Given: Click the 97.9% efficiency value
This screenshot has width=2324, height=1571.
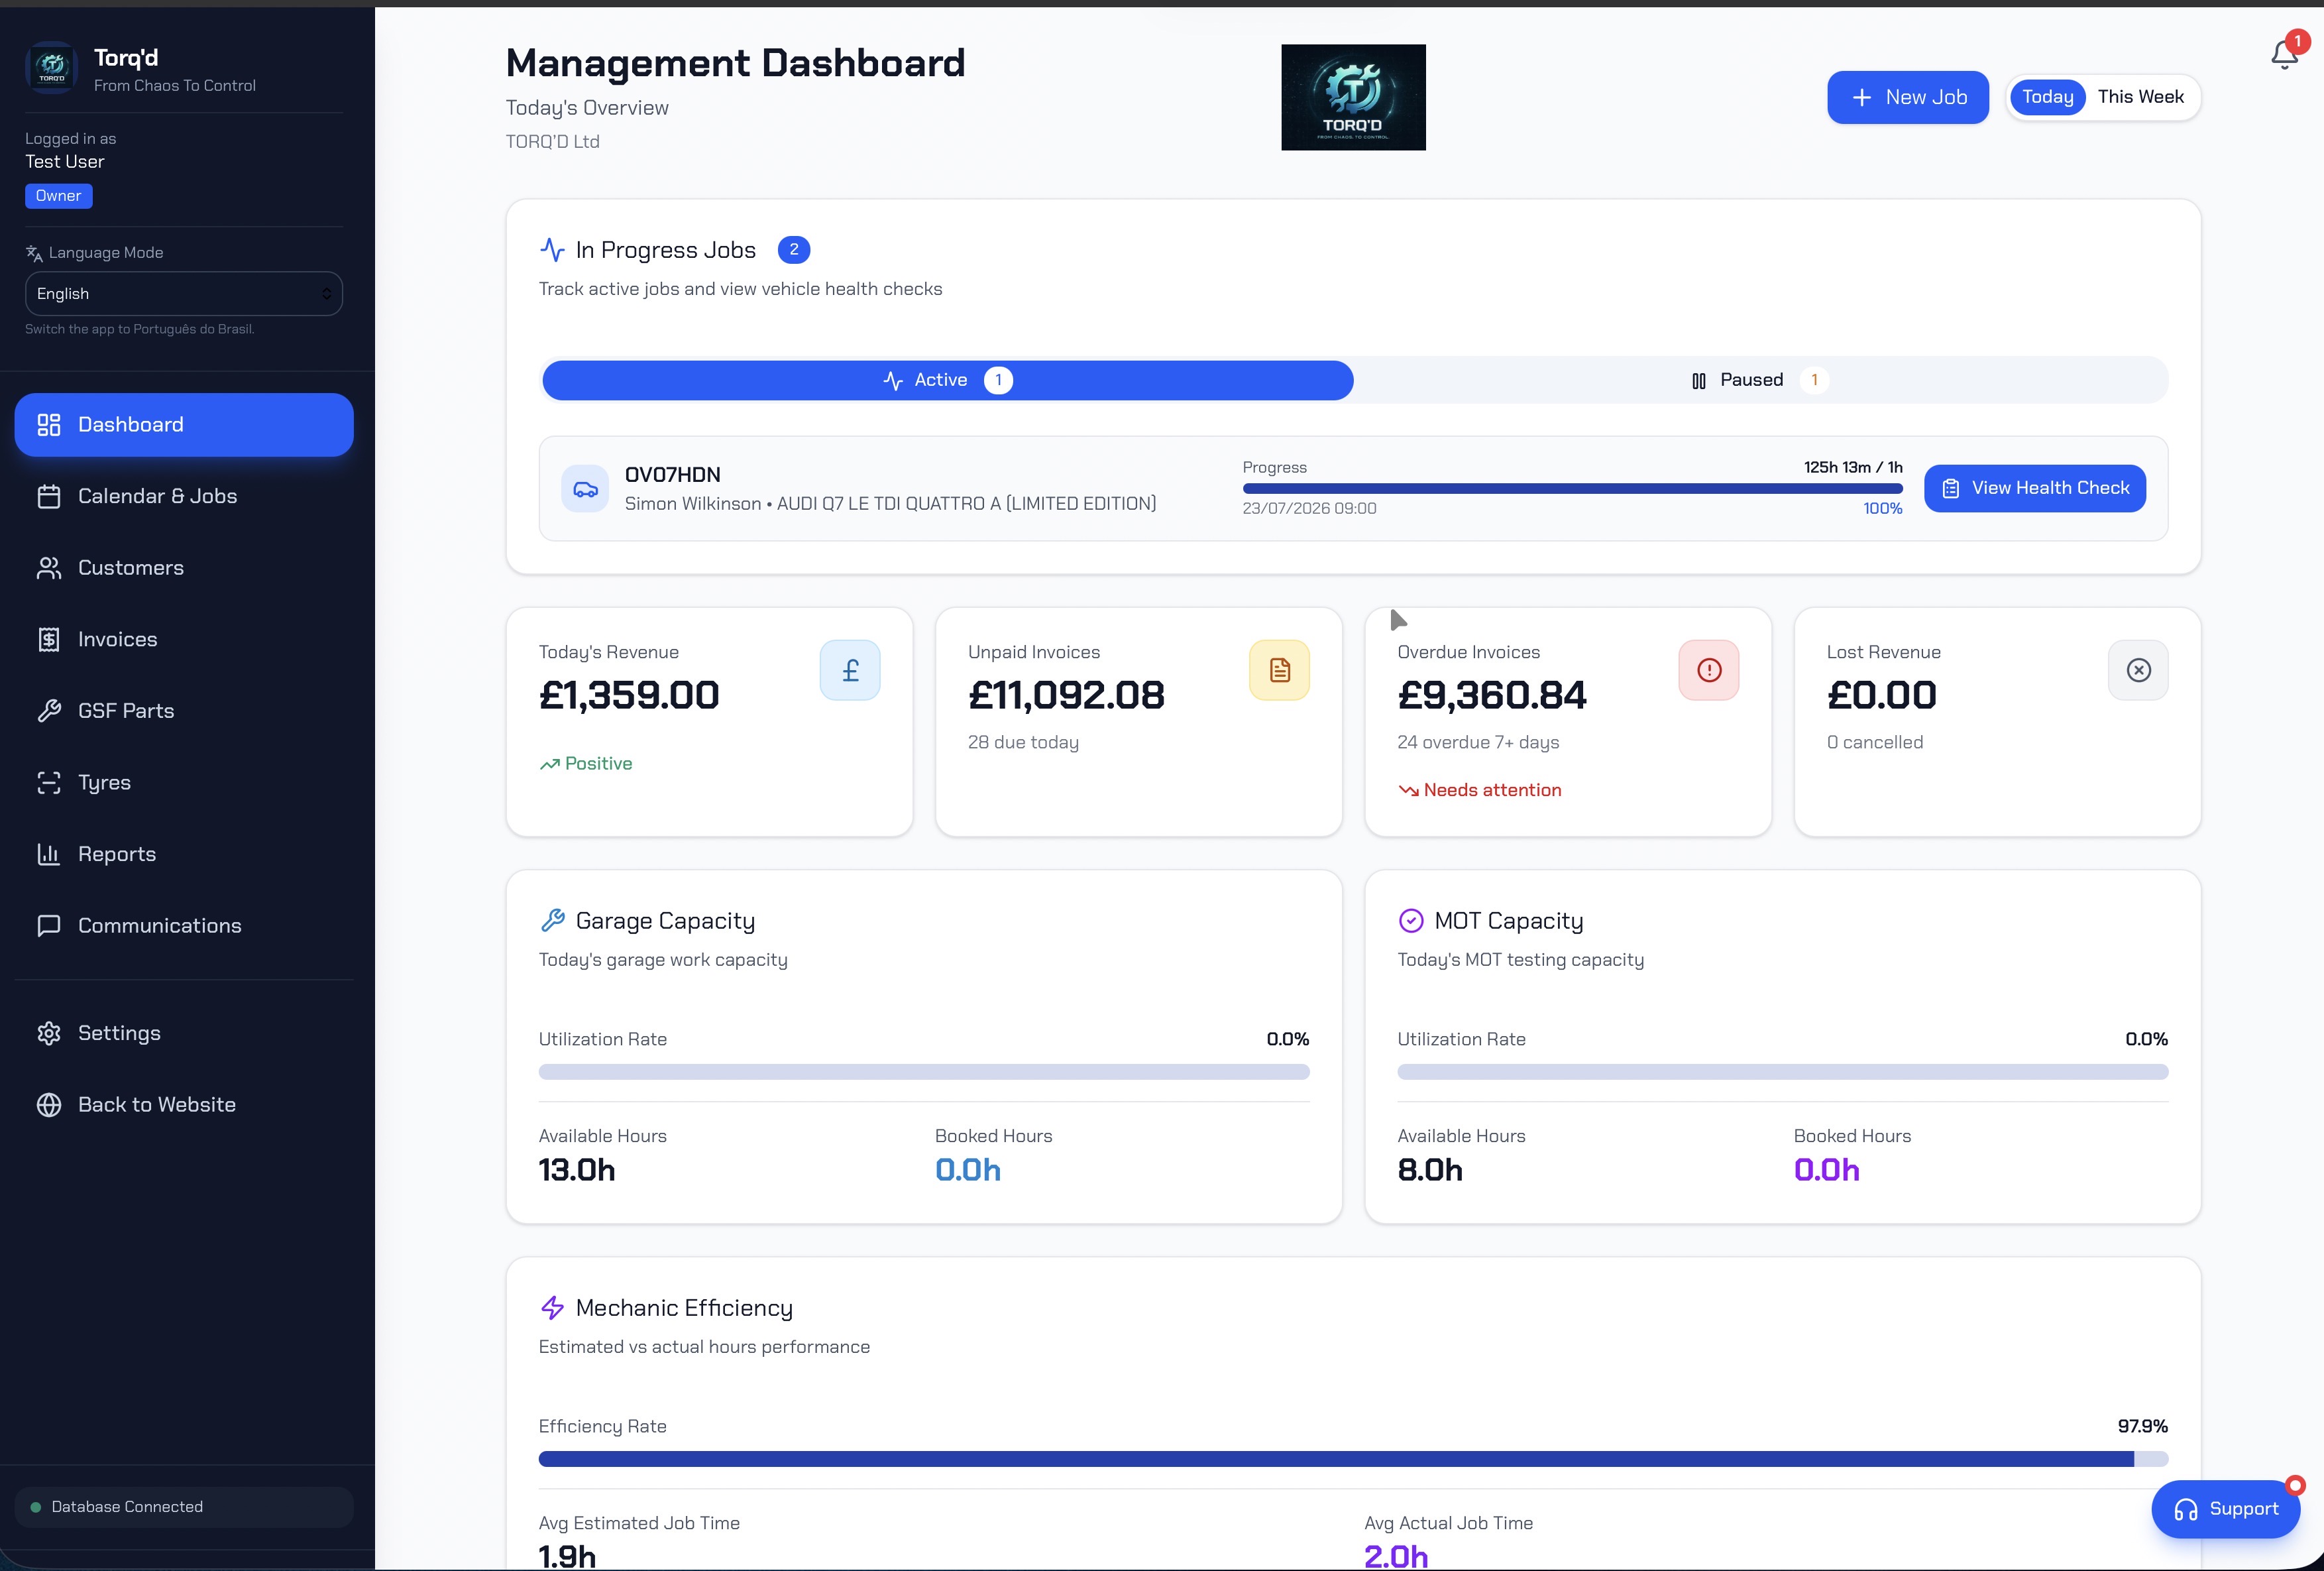Looking at the screenshot, I should (2143, 1427).
